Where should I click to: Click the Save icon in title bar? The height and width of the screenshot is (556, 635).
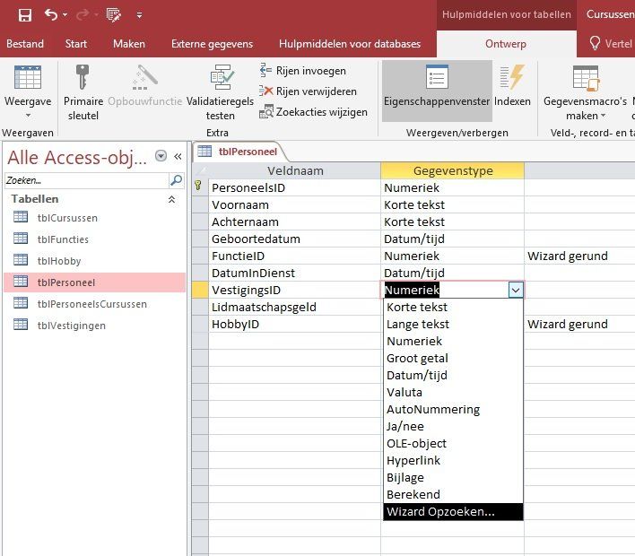[25, 14]
